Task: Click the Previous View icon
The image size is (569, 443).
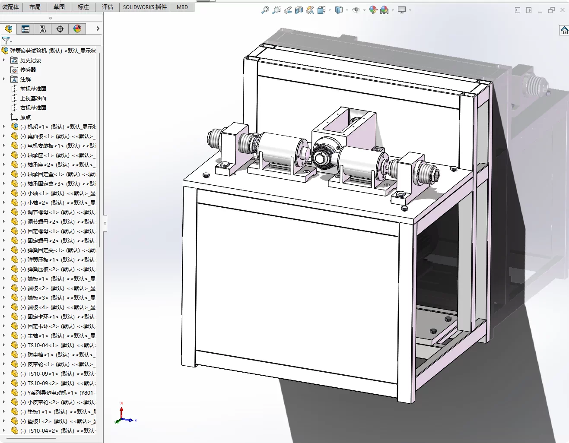Action: click(288, 9)
